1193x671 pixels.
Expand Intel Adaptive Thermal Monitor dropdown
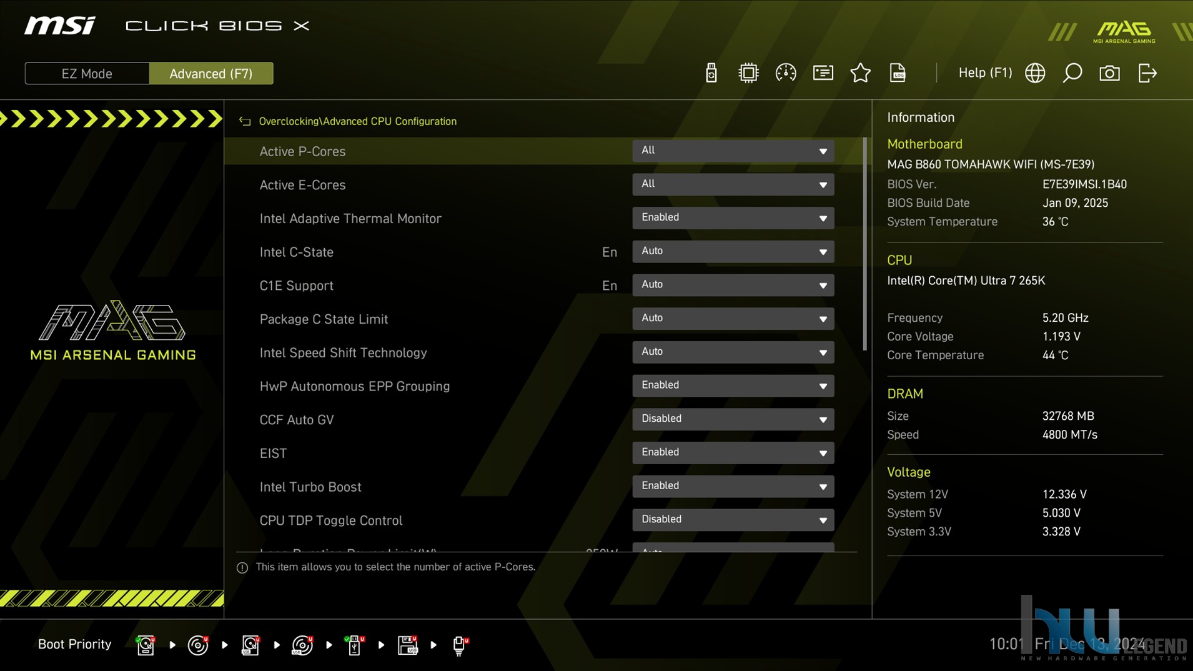(x=733, y=217)
